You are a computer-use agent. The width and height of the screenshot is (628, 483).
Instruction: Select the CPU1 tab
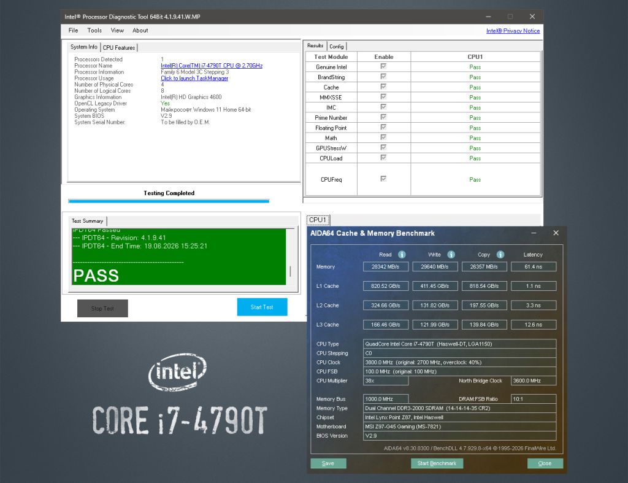coord(318,220)
